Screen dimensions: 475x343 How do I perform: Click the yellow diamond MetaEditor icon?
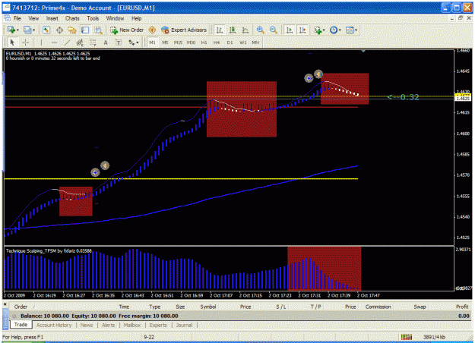click(152, 30)
